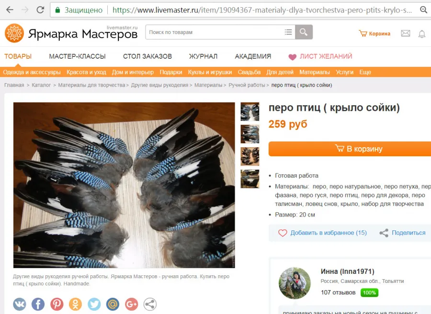Open the МАСТЕР-КЛАССЫ tab
Viewport: 431px width, 314px height.
(77, 56)
